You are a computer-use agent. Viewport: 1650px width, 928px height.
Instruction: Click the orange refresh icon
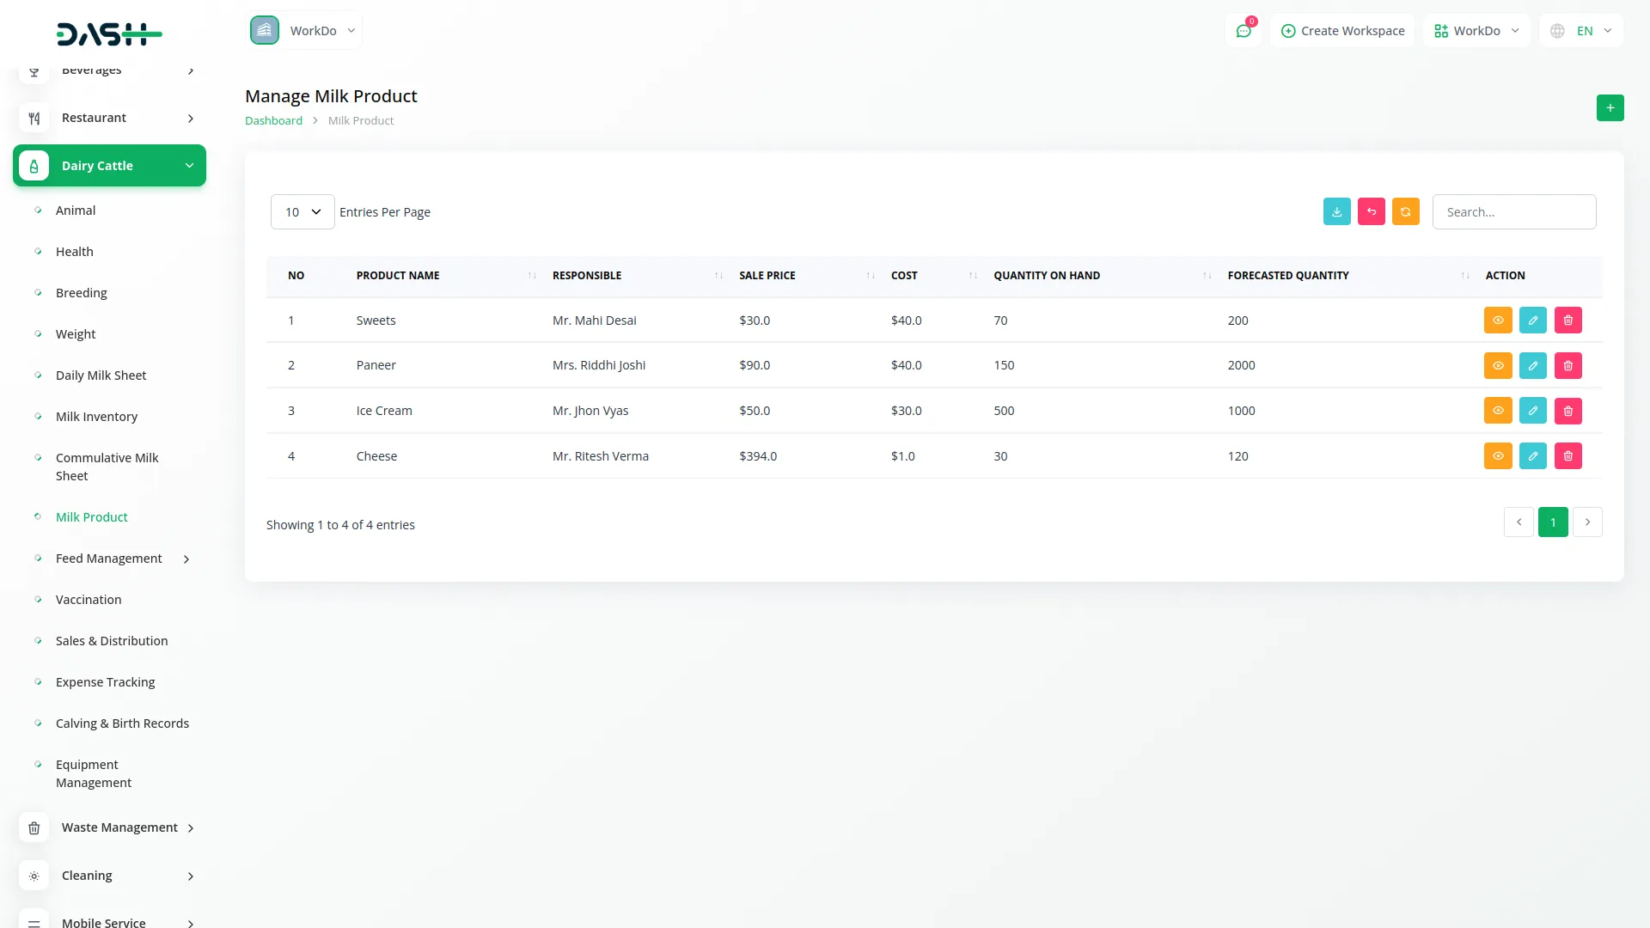(x=1405, y=211)
